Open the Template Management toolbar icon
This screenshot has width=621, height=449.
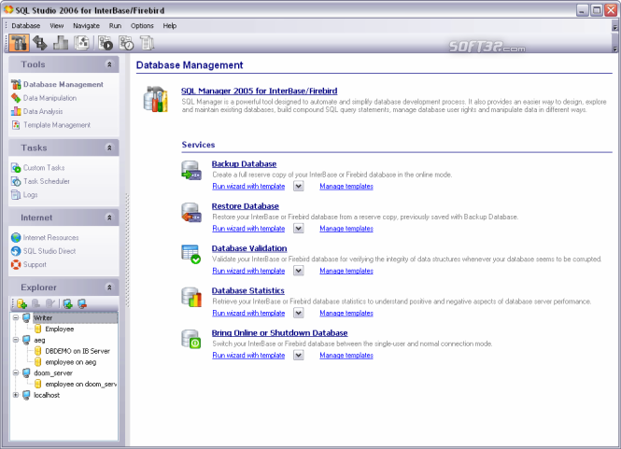(x=81, y=43)
